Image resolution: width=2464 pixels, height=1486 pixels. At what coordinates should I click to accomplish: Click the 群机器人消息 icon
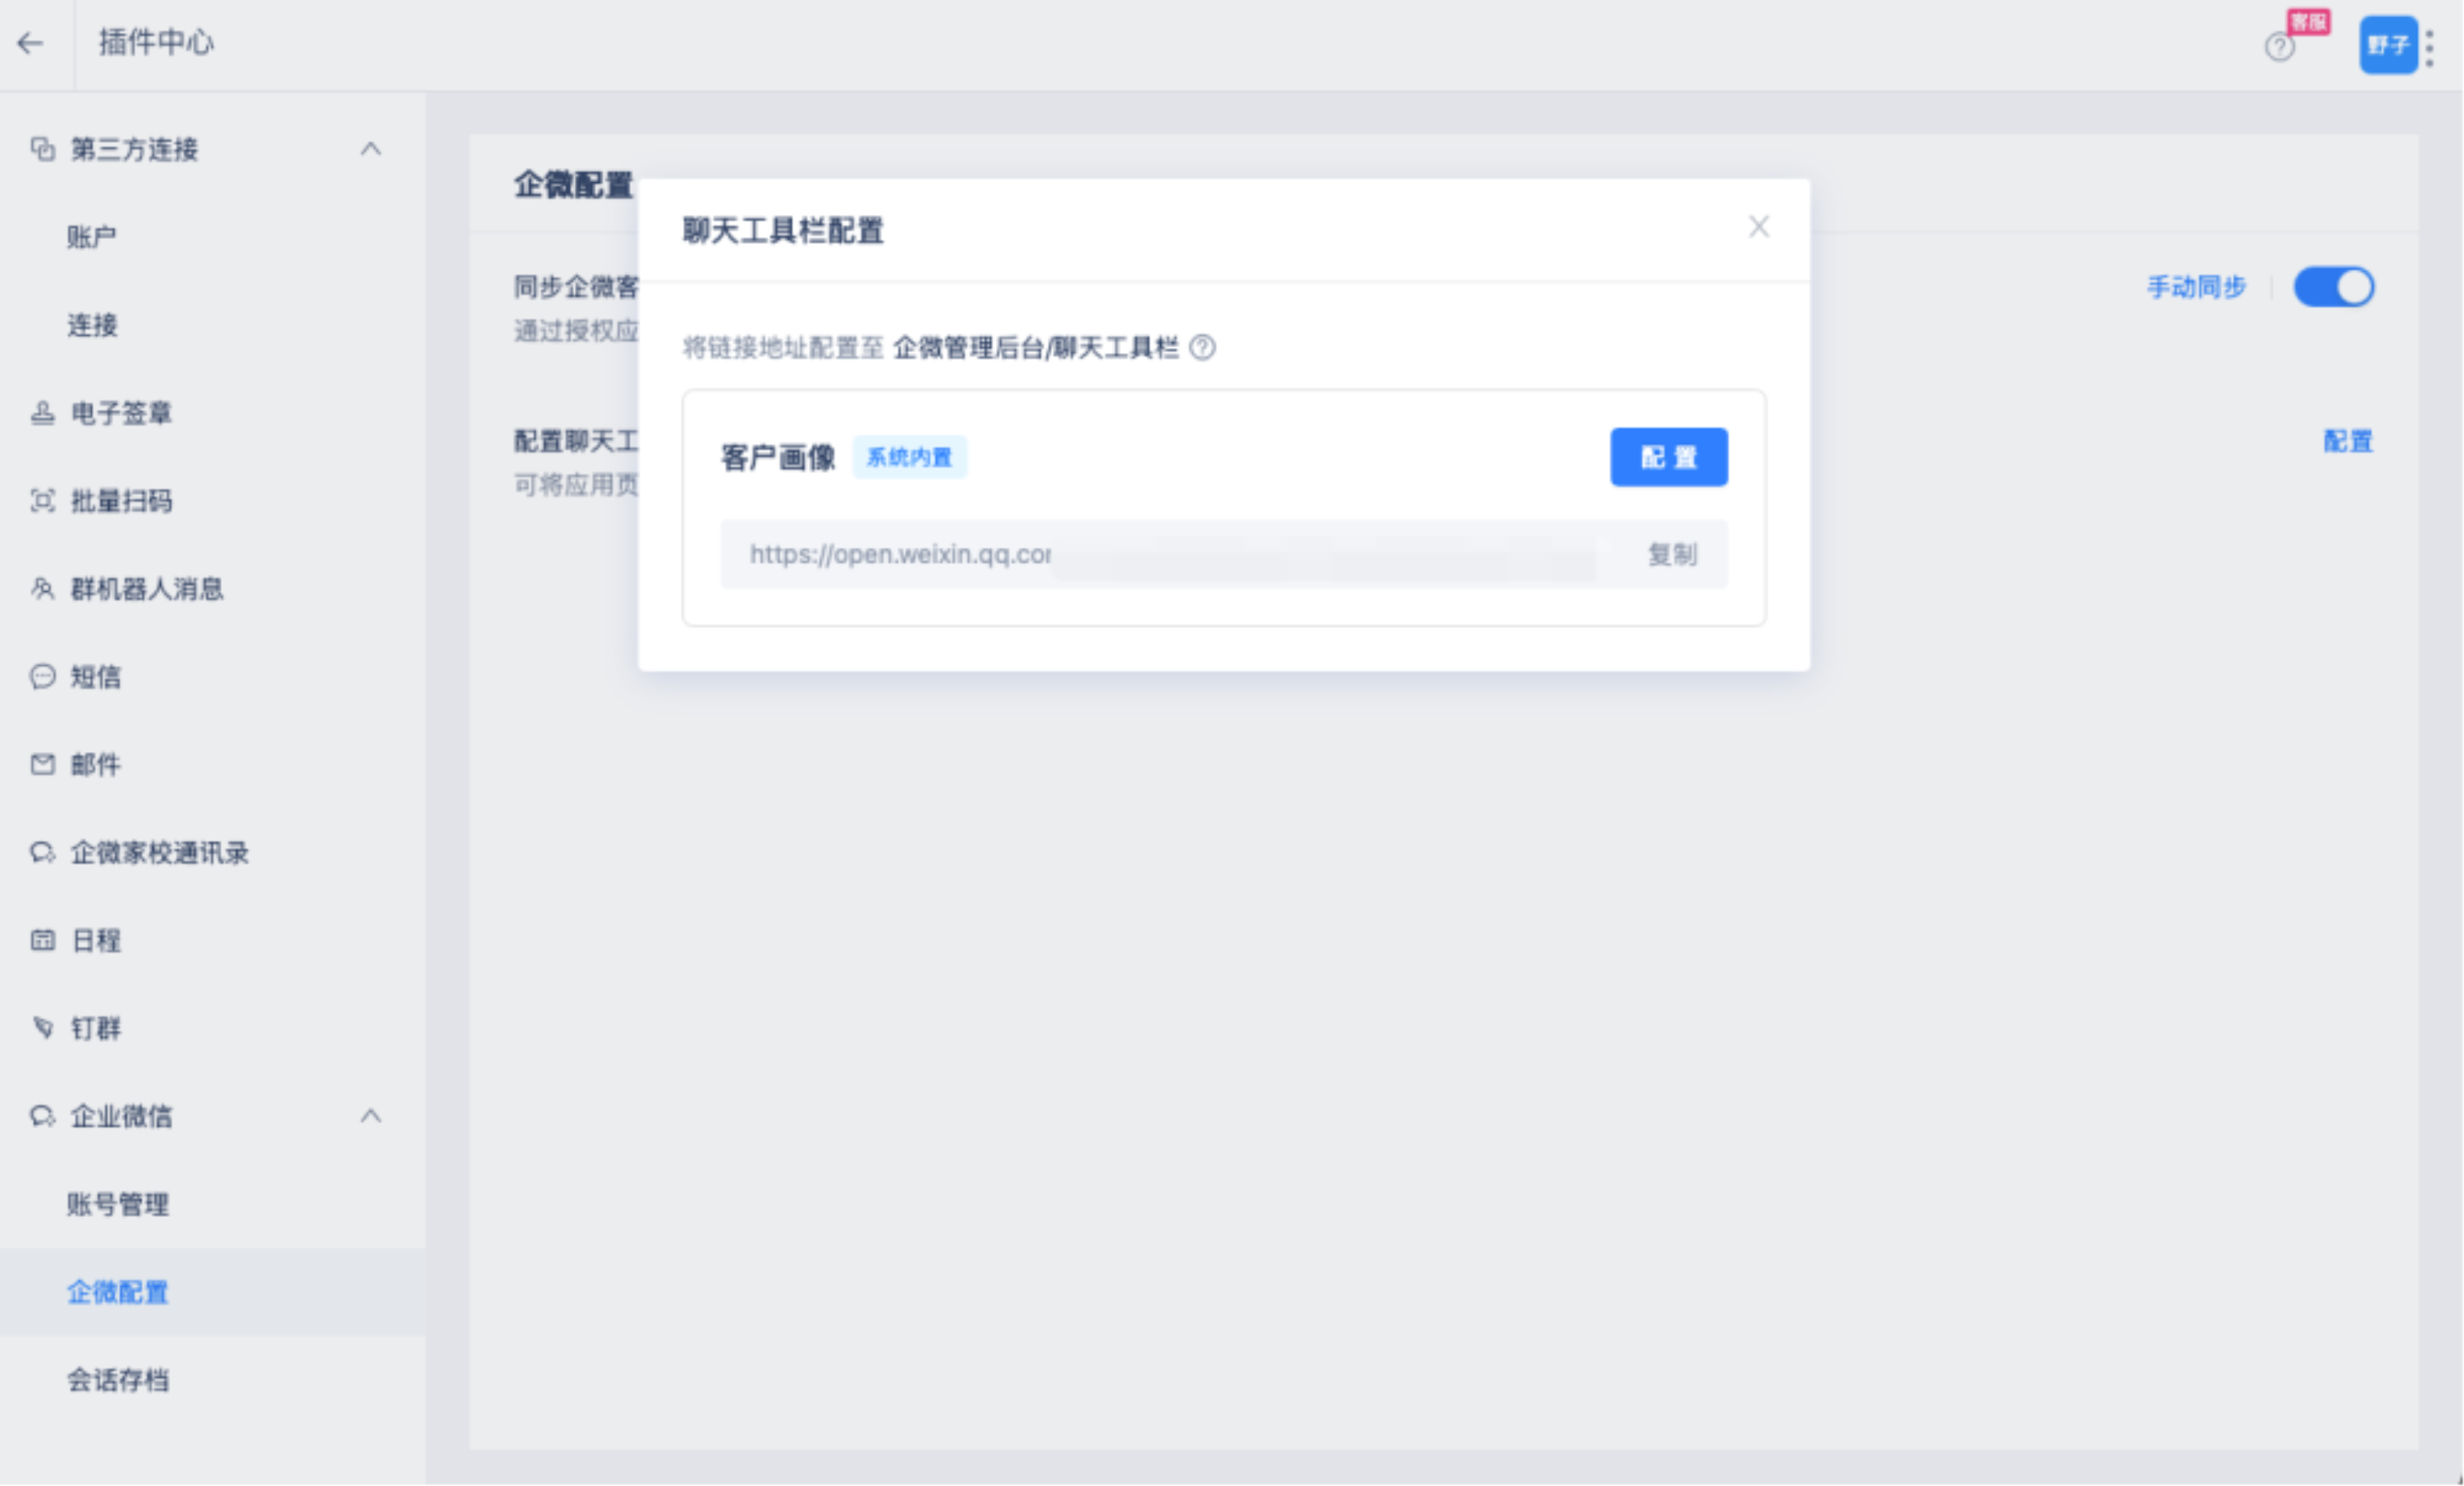coord(42,589)
